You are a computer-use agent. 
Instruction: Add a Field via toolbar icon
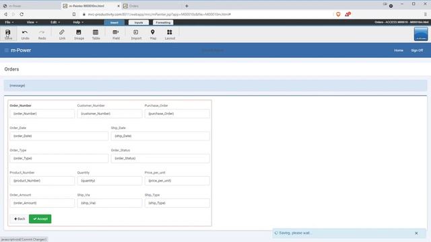[116, 34]
